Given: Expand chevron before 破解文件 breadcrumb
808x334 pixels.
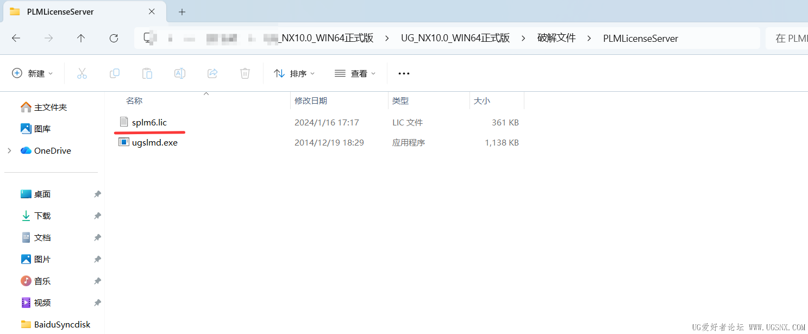Looking at the screenshot, I should [523, 38].
